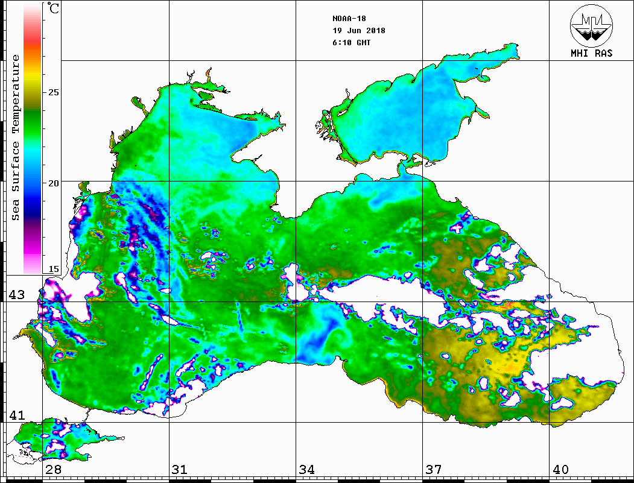
Task: Click the '19 Jun 2018' date text
Action: (x=359, y=31)
